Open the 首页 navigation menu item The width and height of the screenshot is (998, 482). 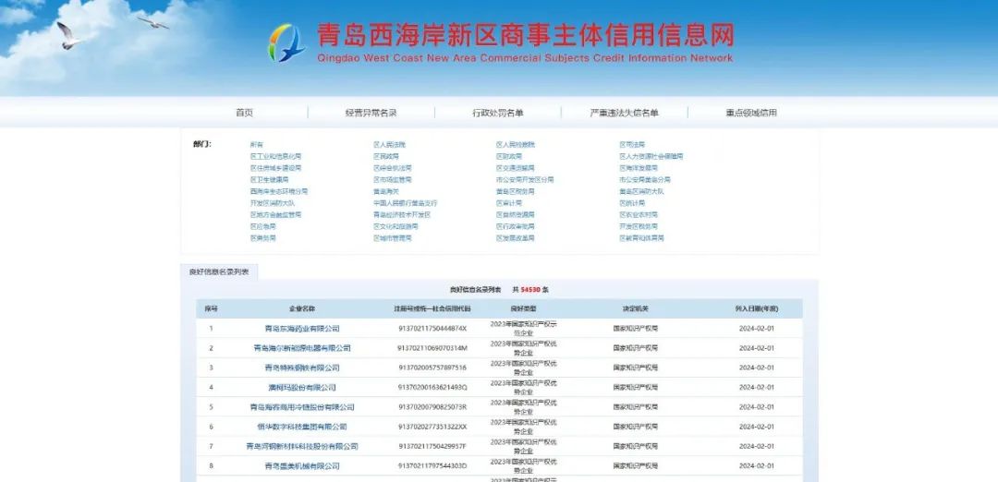coord(244,113)
